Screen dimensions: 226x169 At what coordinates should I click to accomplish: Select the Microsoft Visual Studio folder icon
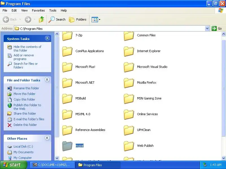tap(129, 67)
